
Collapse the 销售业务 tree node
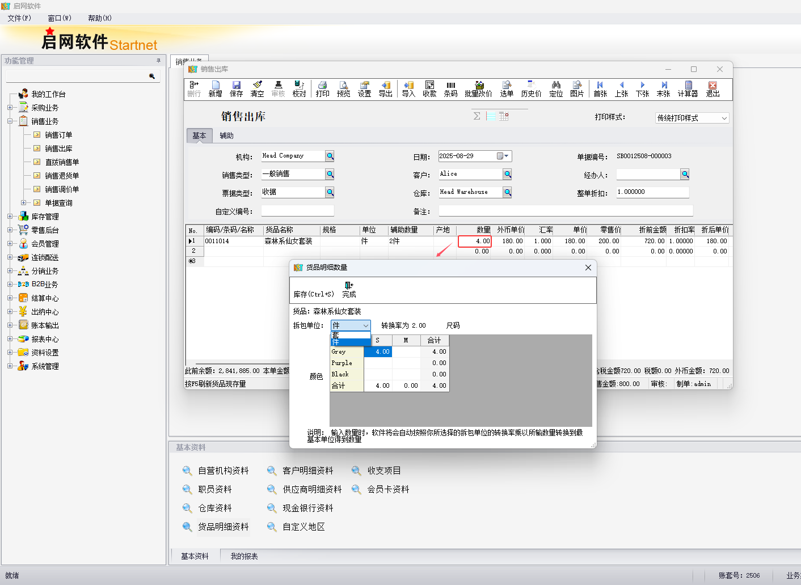pos(10,121)
